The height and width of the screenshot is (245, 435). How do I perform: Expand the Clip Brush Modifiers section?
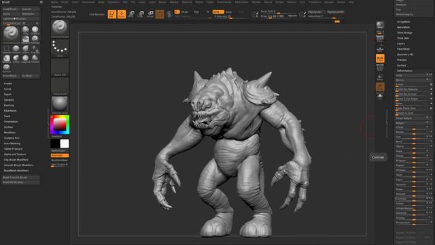tap(16, 160)
